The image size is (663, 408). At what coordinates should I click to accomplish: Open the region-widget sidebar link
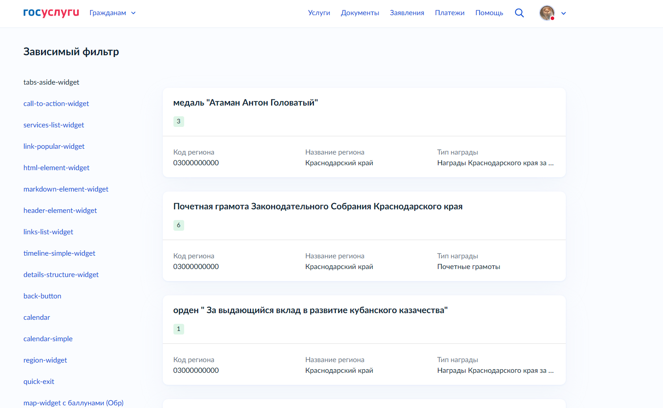(45, 360)
